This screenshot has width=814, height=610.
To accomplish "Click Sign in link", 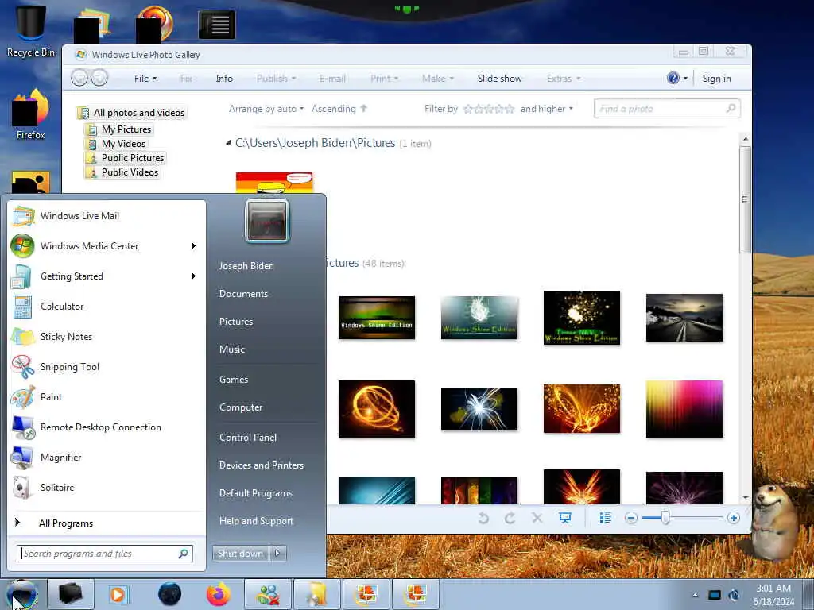I will pyautogui.click(x=716, y=79).
